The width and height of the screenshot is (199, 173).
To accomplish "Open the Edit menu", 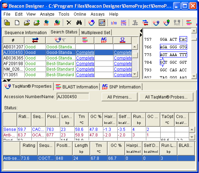I will coord(19,14).
